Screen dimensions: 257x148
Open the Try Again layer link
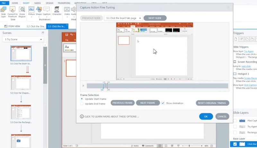[249, 51]
